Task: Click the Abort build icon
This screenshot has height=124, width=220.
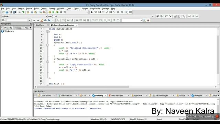Action: pyautogui.click(x=65, y=12)
